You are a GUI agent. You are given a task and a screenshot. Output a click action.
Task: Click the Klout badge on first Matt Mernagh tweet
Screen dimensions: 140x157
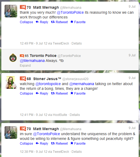pos(23,7)
